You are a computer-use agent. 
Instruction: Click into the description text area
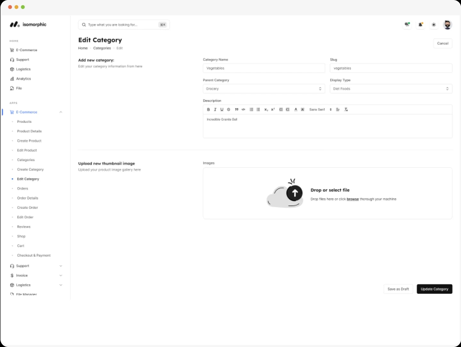coord(328,126)
